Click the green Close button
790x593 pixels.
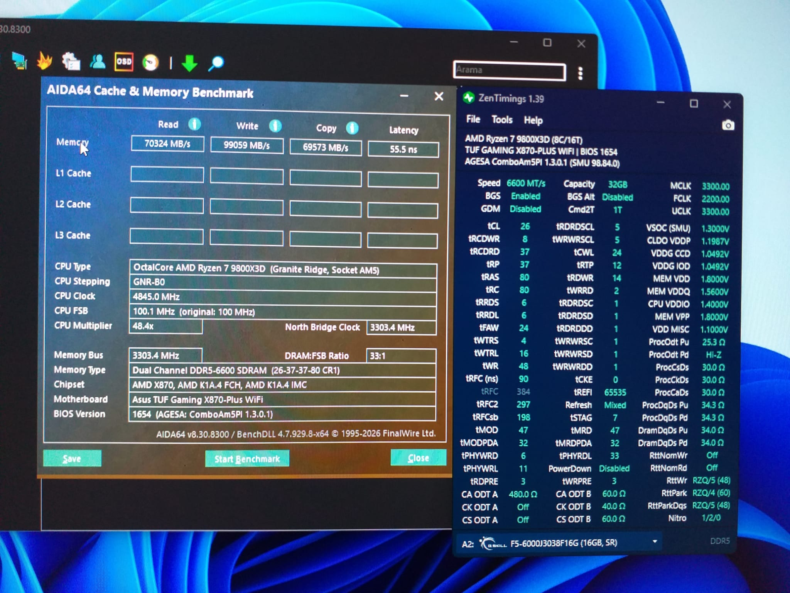(419, 457)
